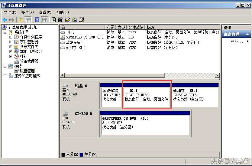The height and width of the screenshot is (166, 252).
Task: Click the blue 主分区 legend swatch
Action: [x=81, y=154]
